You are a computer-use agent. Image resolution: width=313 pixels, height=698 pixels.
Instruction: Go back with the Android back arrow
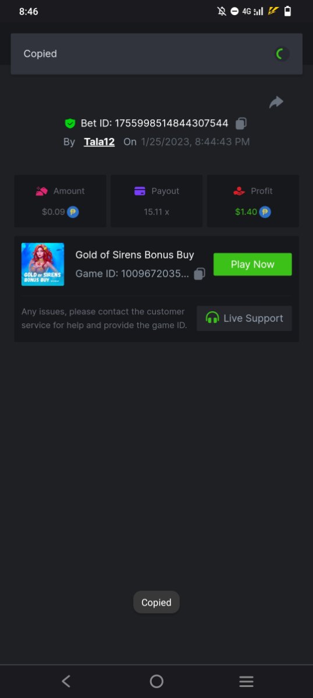tap(66, 681)
